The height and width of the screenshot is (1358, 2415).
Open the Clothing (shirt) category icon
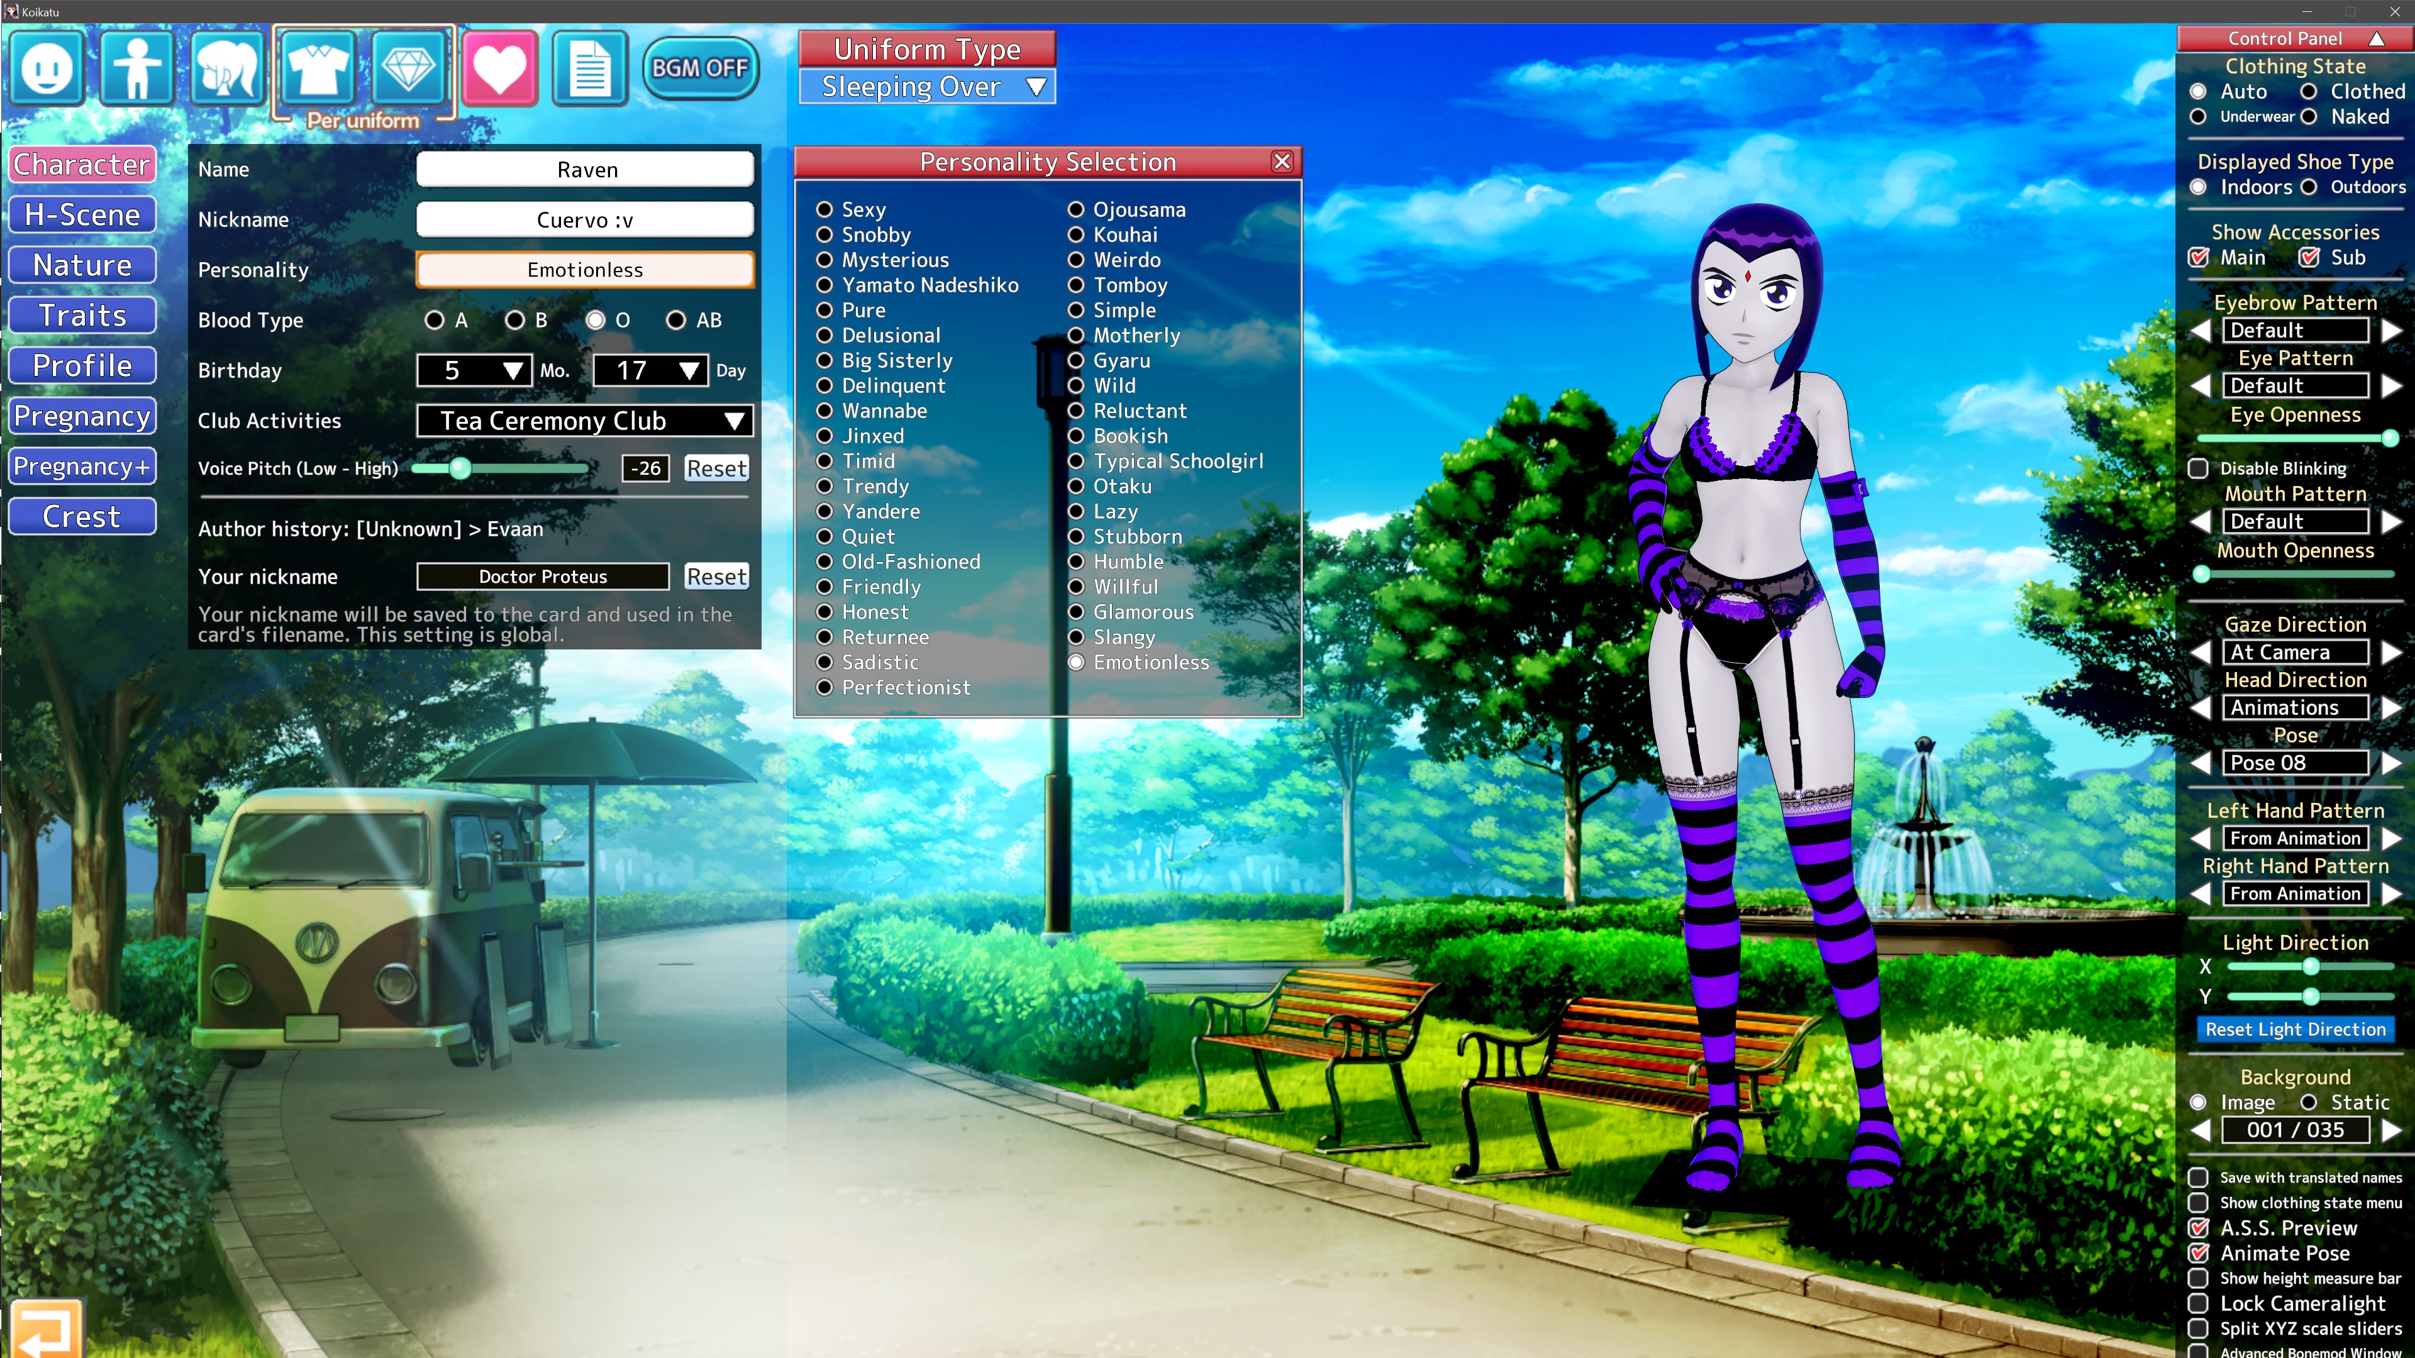(318, 67)
